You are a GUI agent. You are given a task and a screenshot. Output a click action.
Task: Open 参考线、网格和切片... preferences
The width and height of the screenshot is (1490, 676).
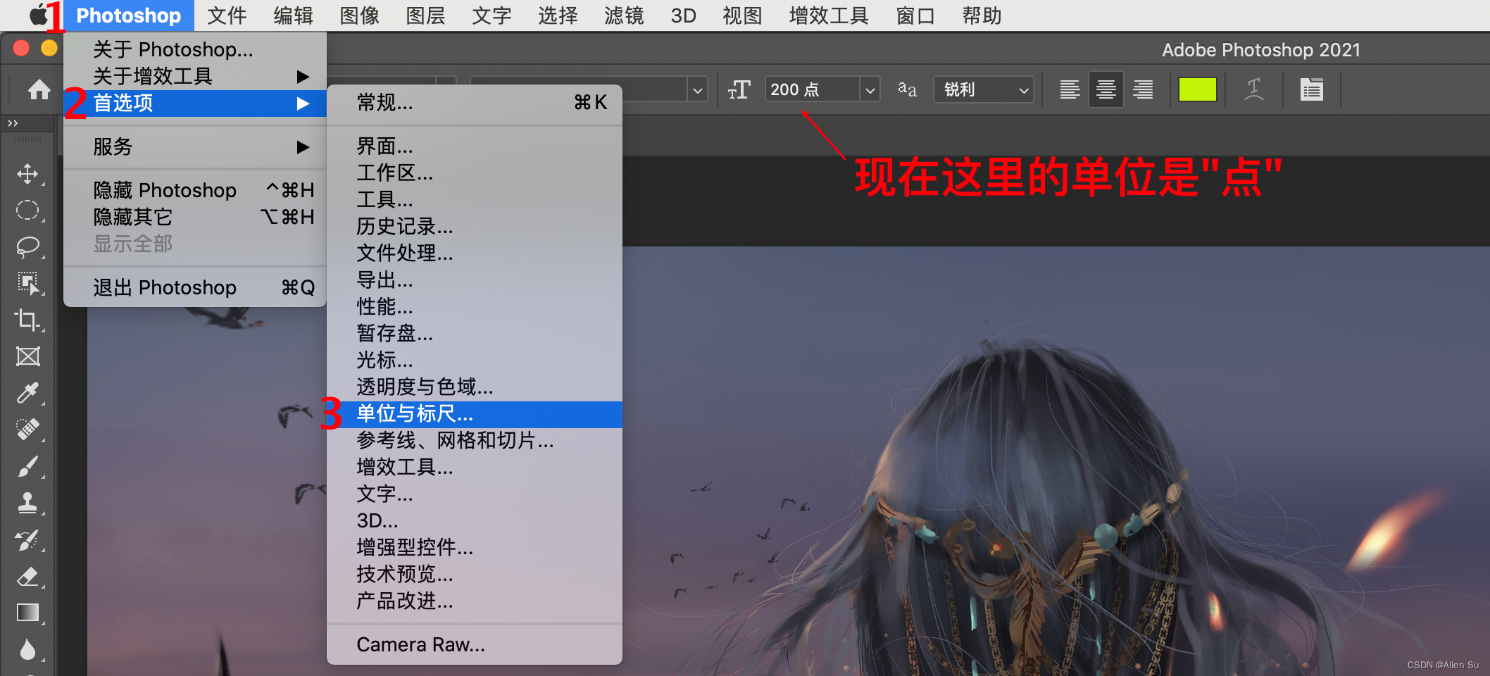point(475,441)
